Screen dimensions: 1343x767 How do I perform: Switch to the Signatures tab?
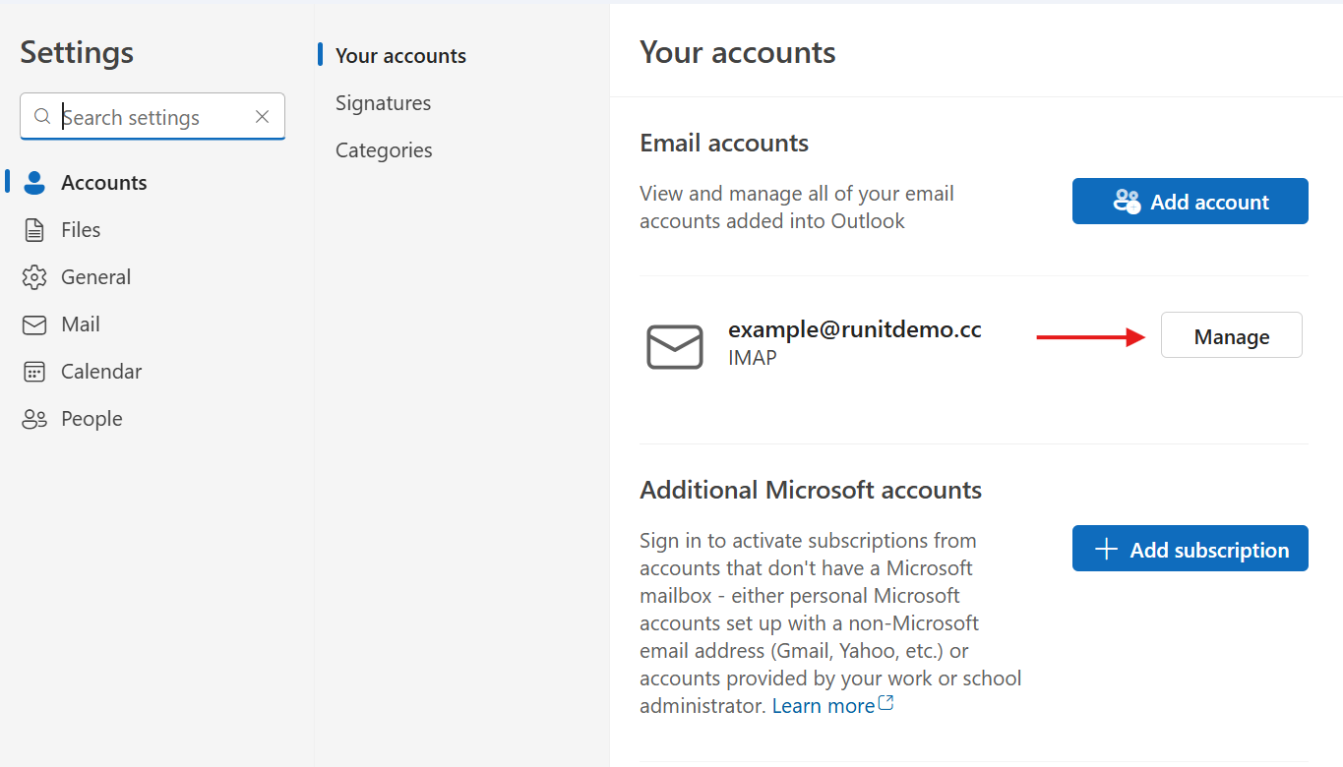tap(383, 103)
